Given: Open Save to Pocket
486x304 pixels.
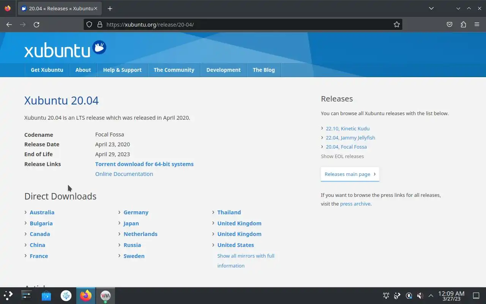Looking at the screenshot, I should click(x=450, y=24).
